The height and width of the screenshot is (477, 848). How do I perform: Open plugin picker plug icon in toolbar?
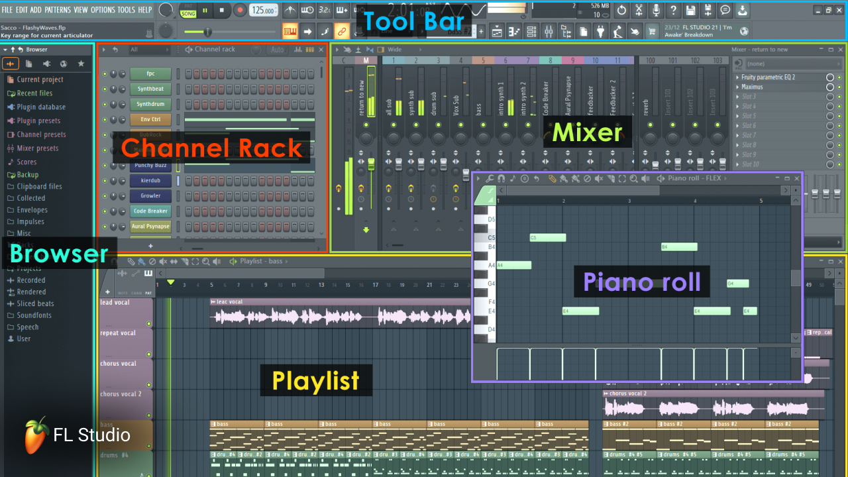601,31
